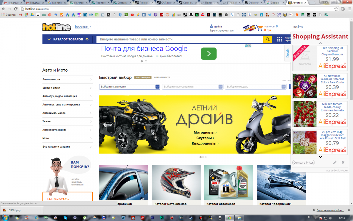The image size is (353, 221).
Task: Switch the site language to укр
Action: [x=301, y=27]
